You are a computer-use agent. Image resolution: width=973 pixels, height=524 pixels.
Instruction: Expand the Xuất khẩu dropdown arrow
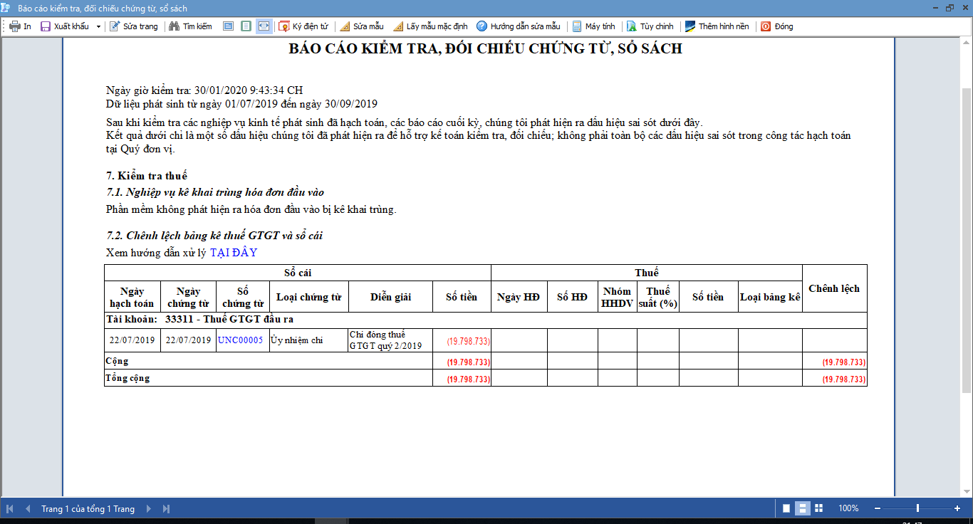(98, 26)
